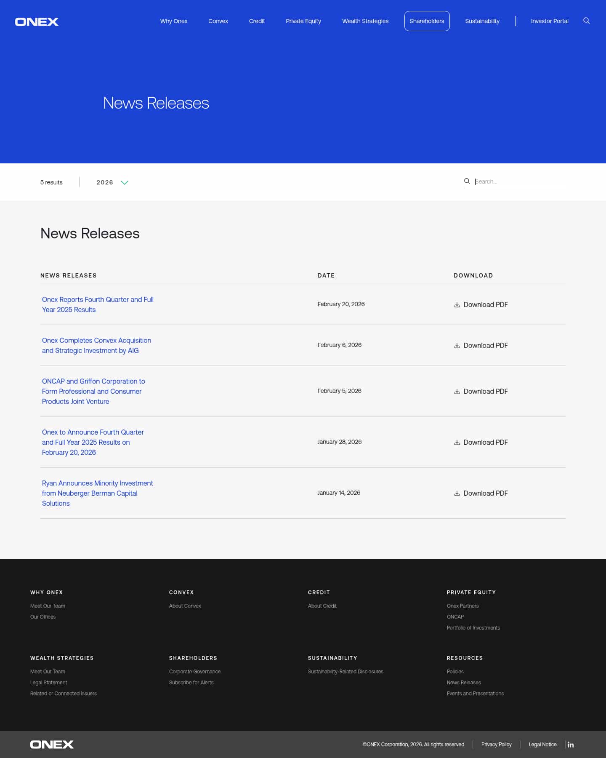Open the Subscribe for Alerts link
Viewport: 606px width, 758px height.
click(x=191, y=683)
